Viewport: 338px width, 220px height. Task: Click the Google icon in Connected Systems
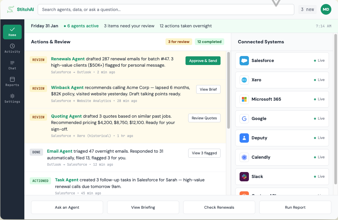coord(244,118)
